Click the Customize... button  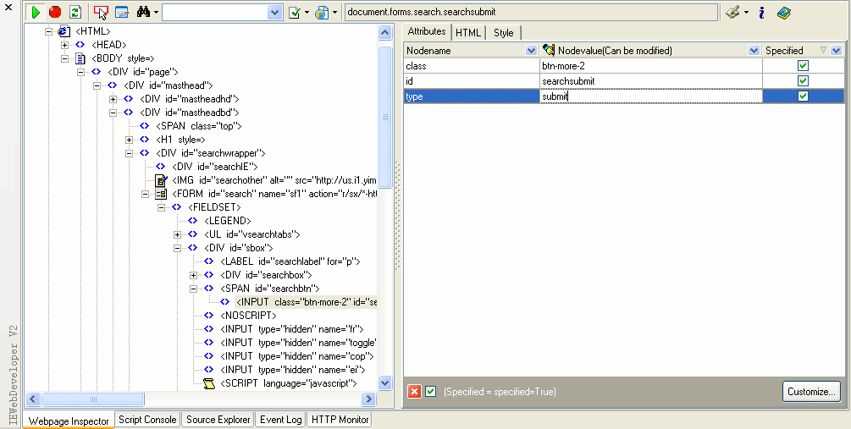point(810,391)
